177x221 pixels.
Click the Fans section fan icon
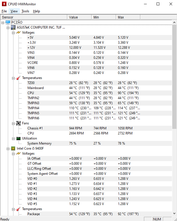click(x=18, y=123)
